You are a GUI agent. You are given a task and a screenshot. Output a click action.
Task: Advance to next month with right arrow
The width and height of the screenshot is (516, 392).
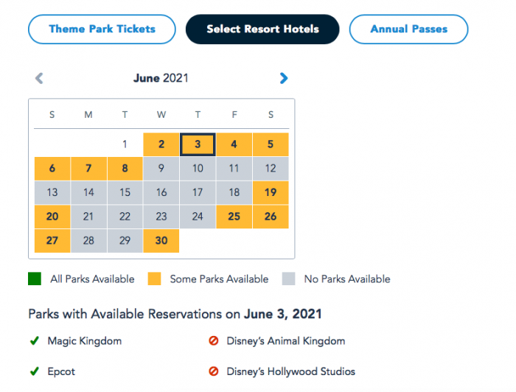click(284, 78)
